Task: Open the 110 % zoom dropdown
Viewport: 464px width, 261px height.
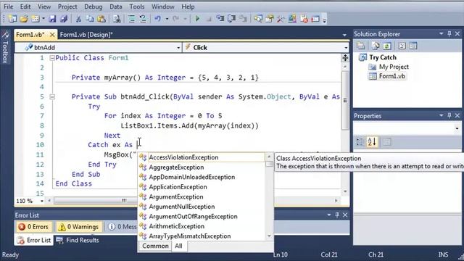Action: tap(42, 201)
